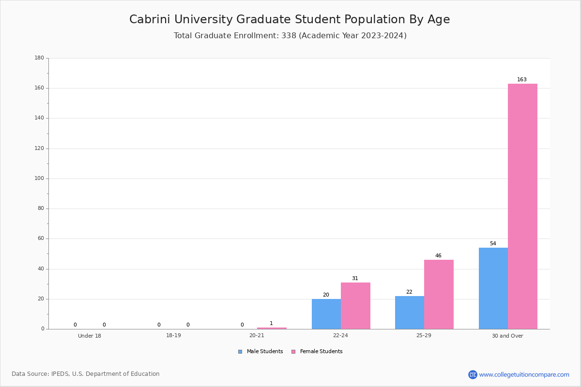The height and width of the screenshot is (387, 581).
Task: Click the 46 female bar for ages 25-29
Action: tap(439, 294)
